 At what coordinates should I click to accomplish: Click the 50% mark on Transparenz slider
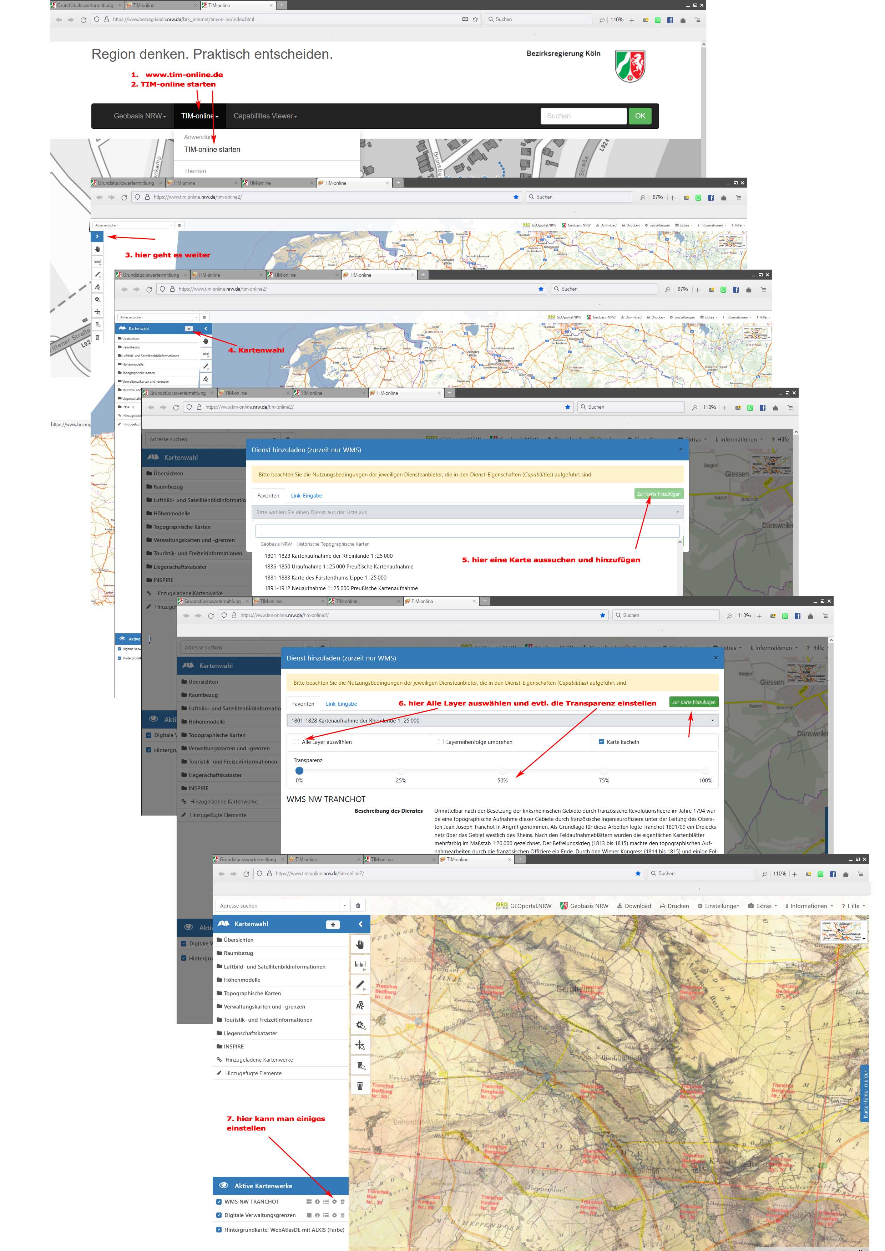(x=502, y=770)
